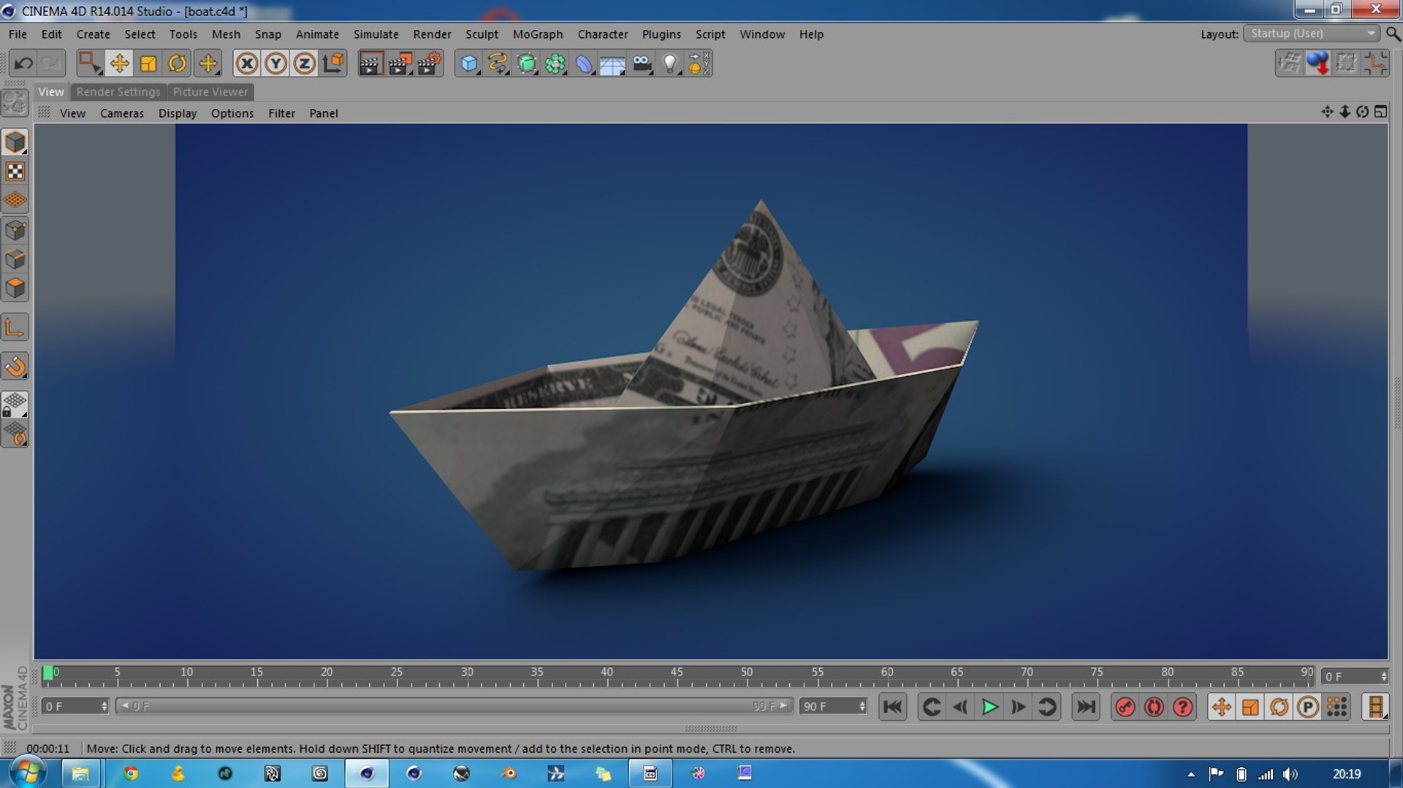Toggle Enable Snap magnet icon
The width and height of the screenshot is (1403, 788).
pos(15,366)
